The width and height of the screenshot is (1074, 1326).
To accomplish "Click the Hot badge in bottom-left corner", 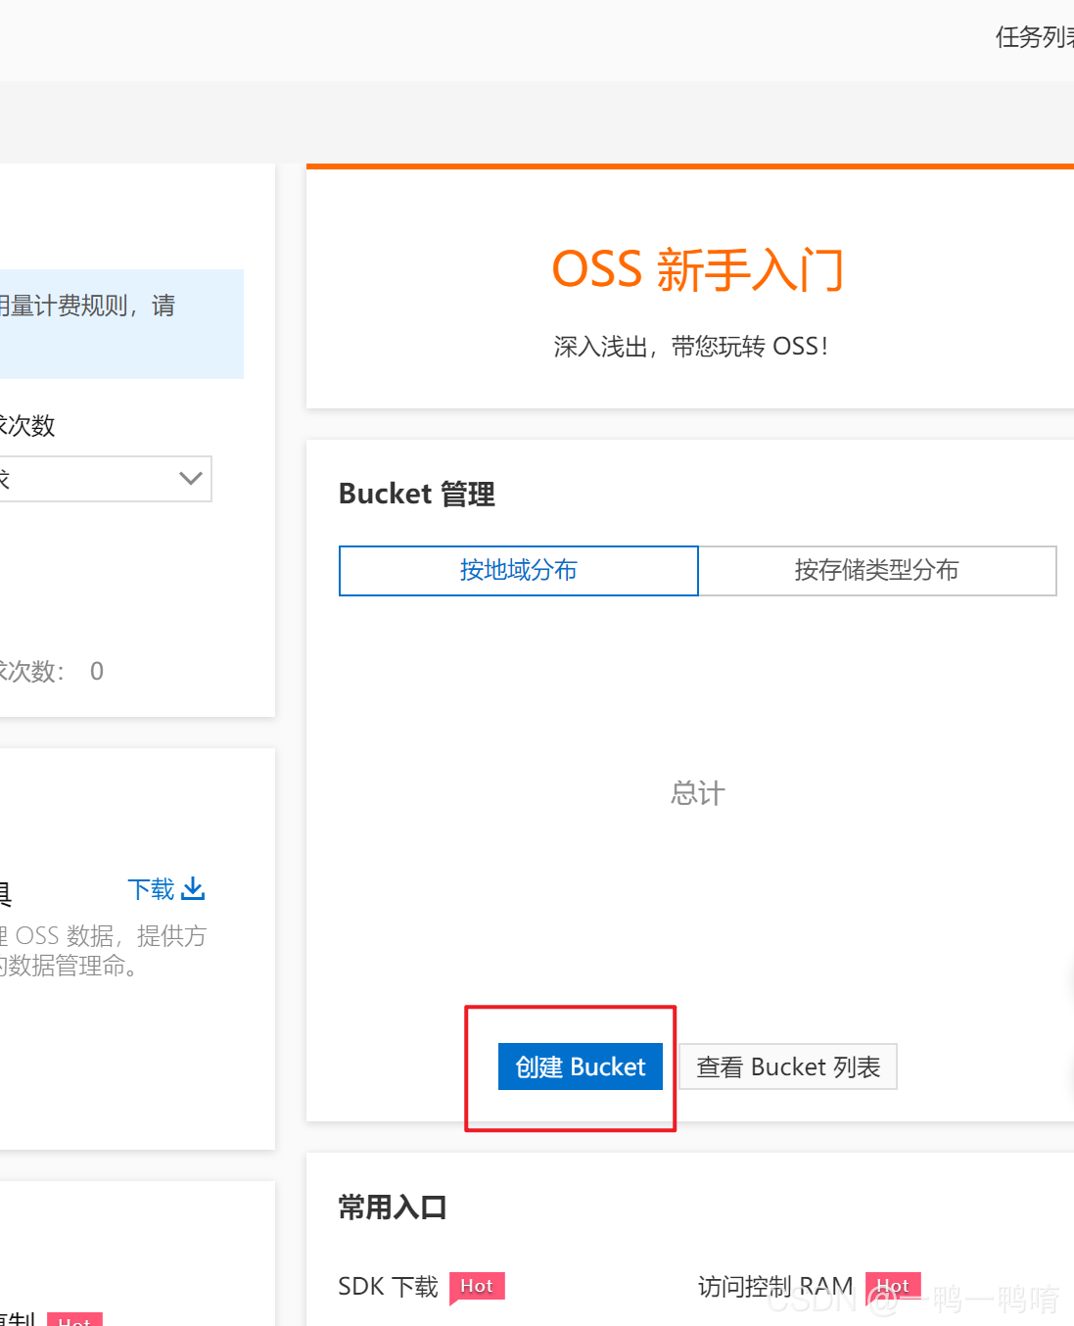I will coord(74,1320).
